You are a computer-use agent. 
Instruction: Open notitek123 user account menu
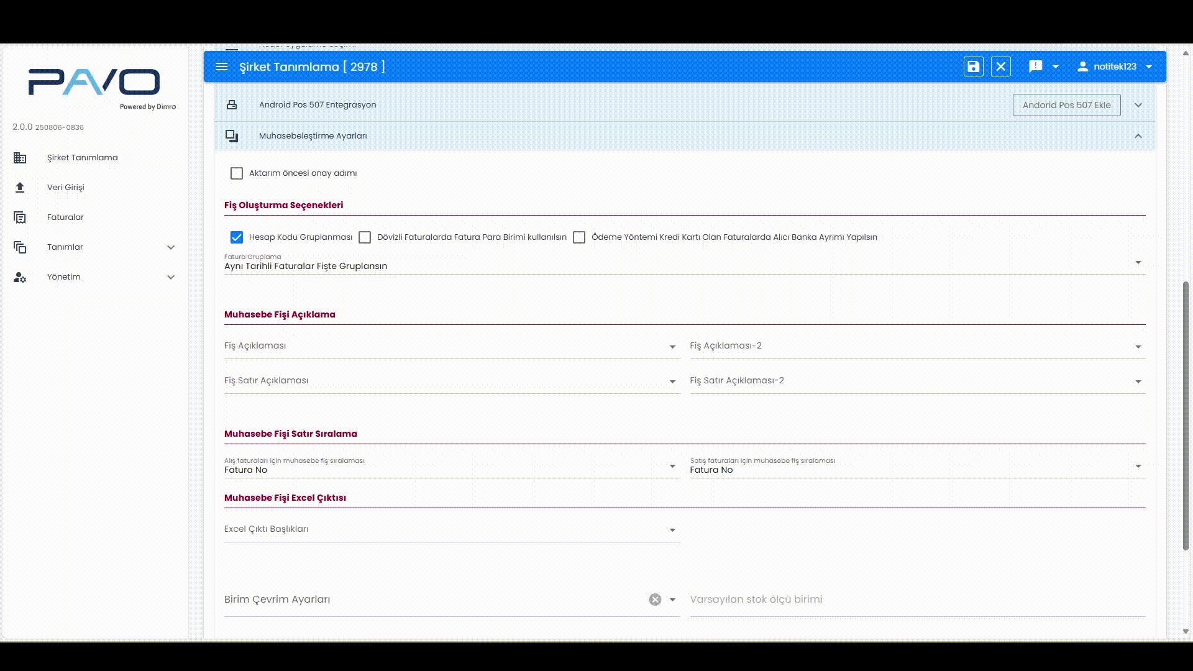click(x=1115, y=66)
